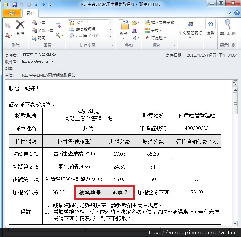Viewport: 241px width, 237px height.
Task: Click 轉寄 (Forward) button
Action: (x=39, y=38)
